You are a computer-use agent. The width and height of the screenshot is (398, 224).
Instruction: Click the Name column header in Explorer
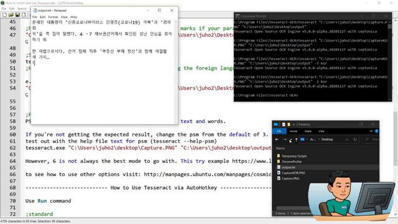pos(280,148)
